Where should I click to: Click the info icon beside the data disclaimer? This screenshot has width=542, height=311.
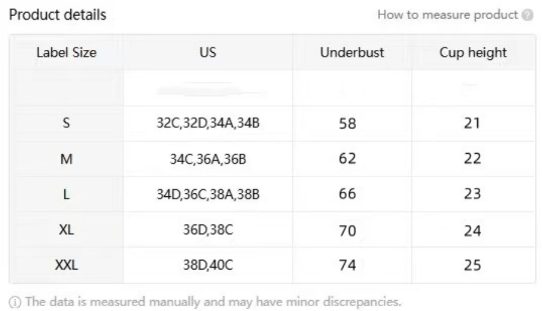(x=15, y=302)
